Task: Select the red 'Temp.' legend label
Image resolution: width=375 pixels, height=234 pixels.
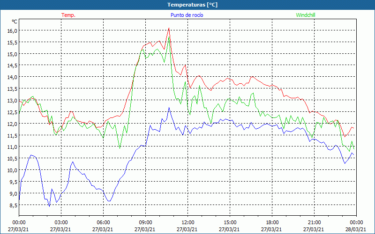Action: coord(68,15)
